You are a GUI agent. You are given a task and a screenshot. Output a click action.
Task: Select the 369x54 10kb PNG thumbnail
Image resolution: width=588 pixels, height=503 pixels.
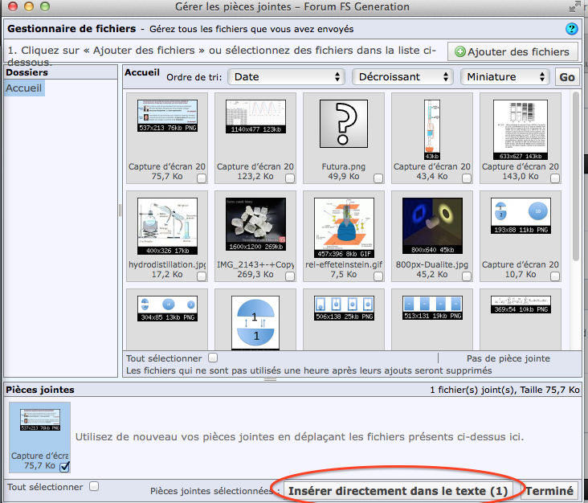(x=521, y=305)
